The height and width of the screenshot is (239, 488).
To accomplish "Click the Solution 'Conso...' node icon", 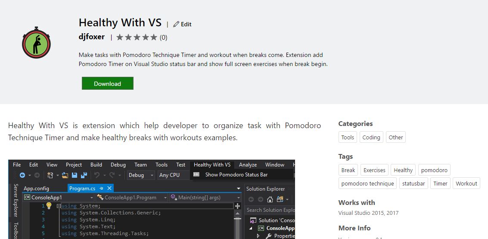I will coord(253,220).
